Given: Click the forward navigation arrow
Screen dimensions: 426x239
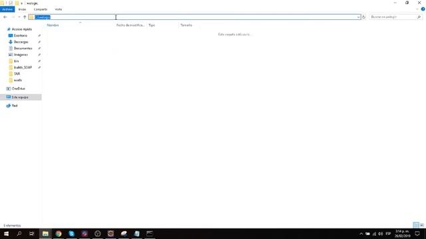Looking at the screenshot, I should coord(13,17).
